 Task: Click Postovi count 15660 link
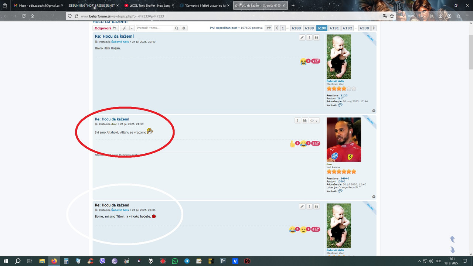(x=341, y=181)
